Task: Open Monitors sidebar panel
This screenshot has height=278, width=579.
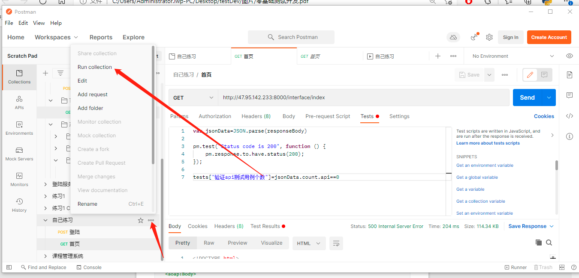Action: coord(19,180)
